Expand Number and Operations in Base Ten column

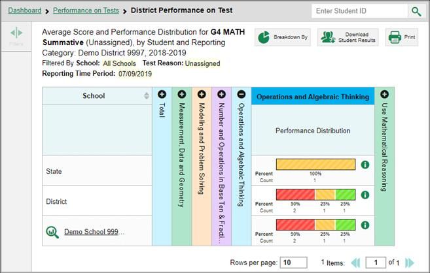(222, 94)
